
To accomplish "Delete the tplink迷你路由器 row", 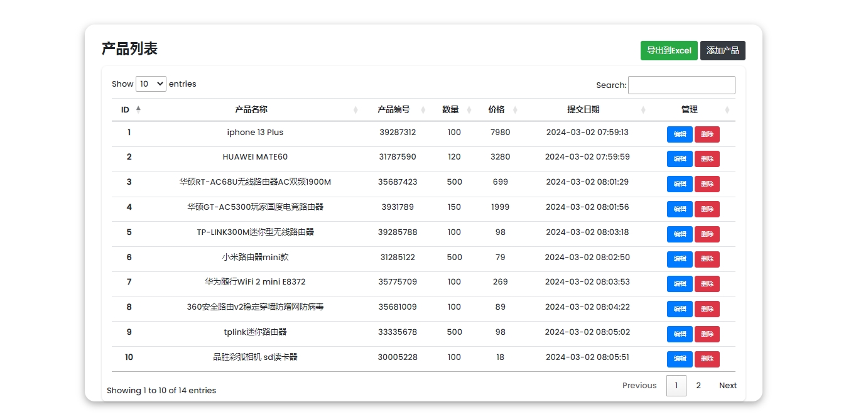I will point(707,334).
